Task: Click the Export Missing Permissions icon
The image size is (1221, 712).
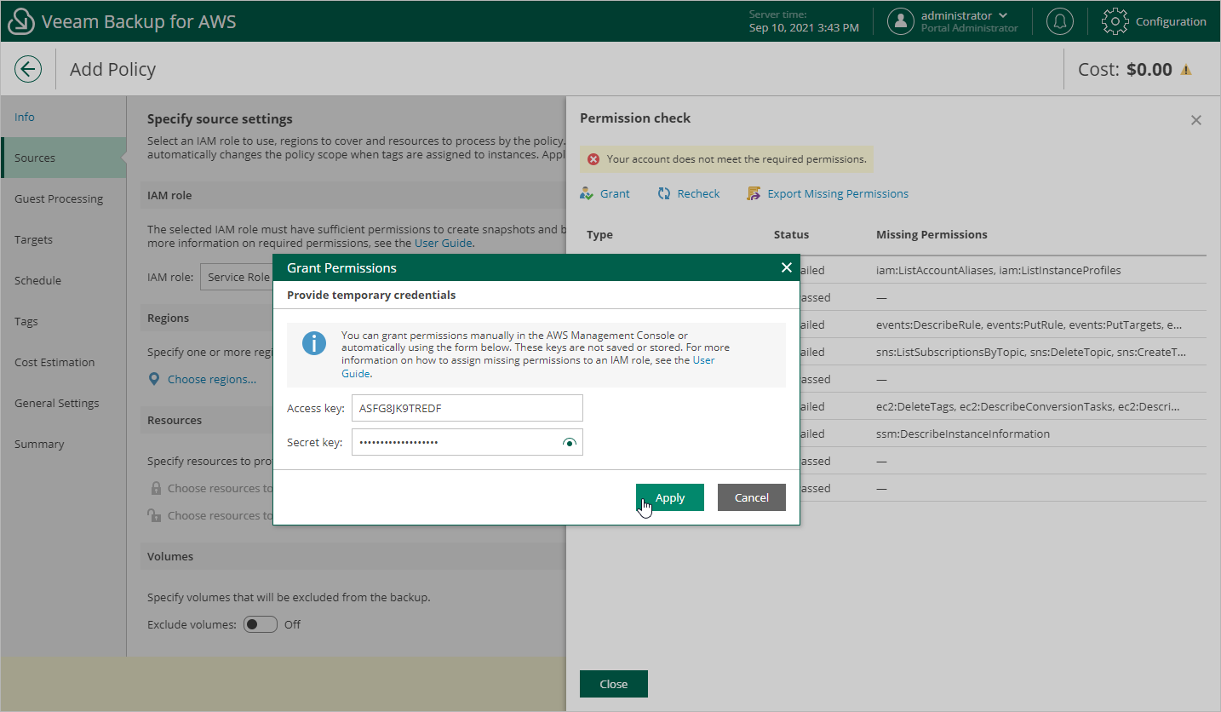Action: (x=754, y=193)
